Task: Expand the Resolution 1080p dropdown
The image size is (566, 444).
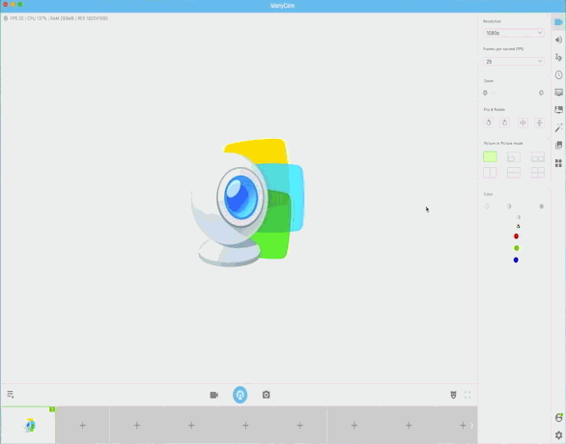Action: point(514,33)
